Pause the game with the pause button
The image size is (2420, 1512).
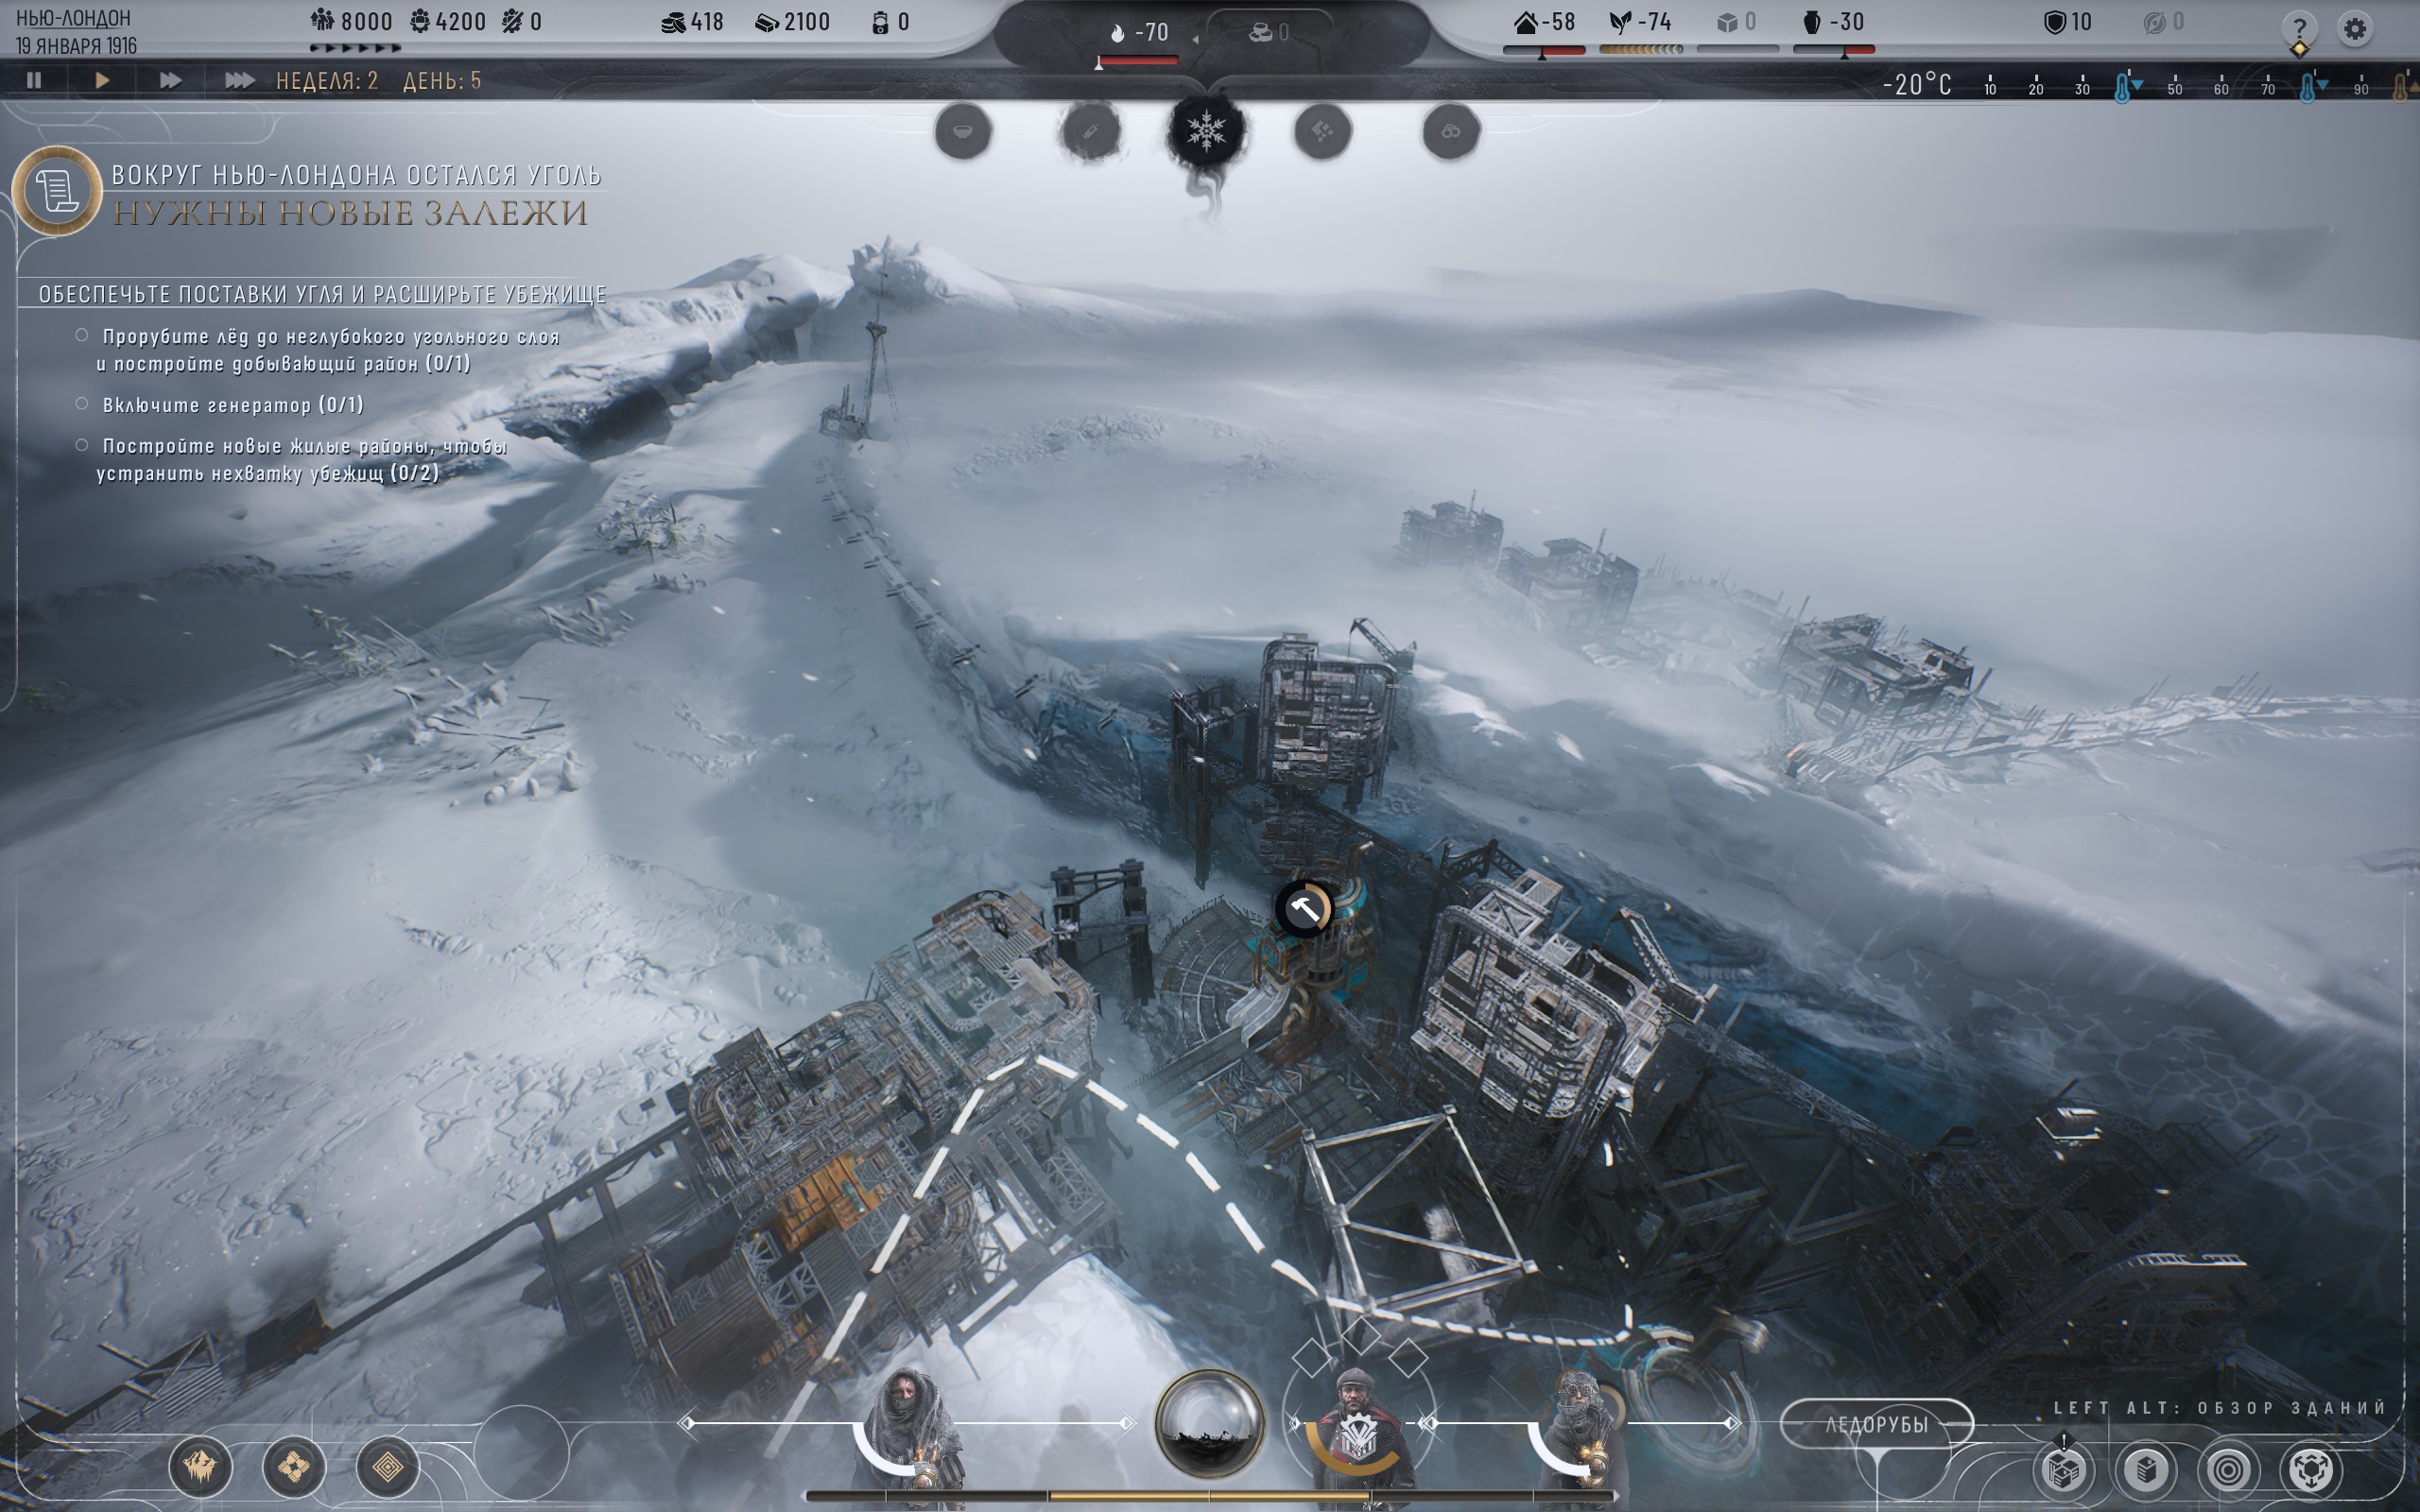[34, 80]
